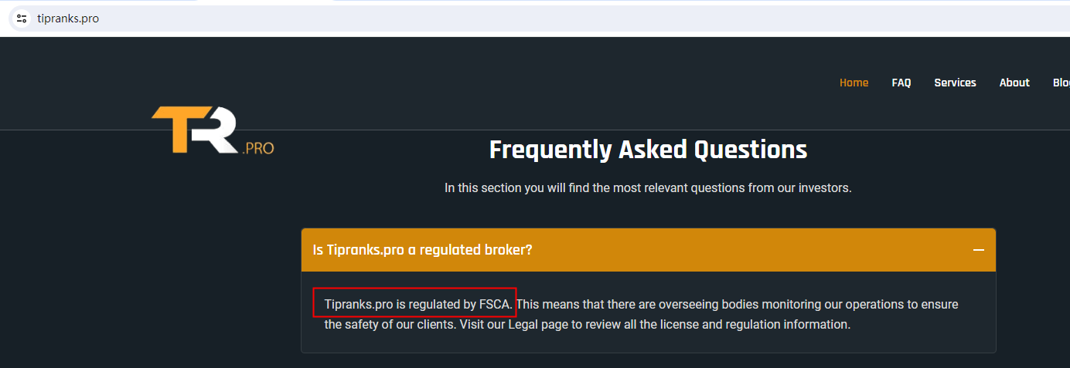Collapse the question using the minus icon
This screenshot has width=1070, height=368.
[x=979, y=250]
